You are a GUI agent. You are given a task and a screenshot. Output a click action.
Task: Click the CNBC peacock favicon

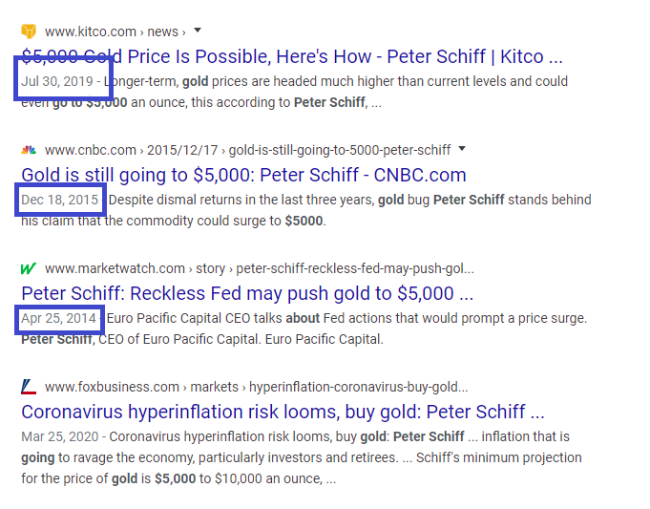click(29, 150)
